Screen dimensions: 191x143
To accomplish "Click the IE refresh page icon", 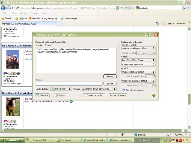I will point(127,8).
